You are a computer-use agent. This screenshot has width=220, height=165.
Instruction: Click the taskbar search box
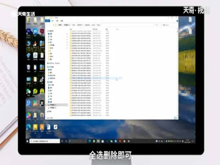45,141
